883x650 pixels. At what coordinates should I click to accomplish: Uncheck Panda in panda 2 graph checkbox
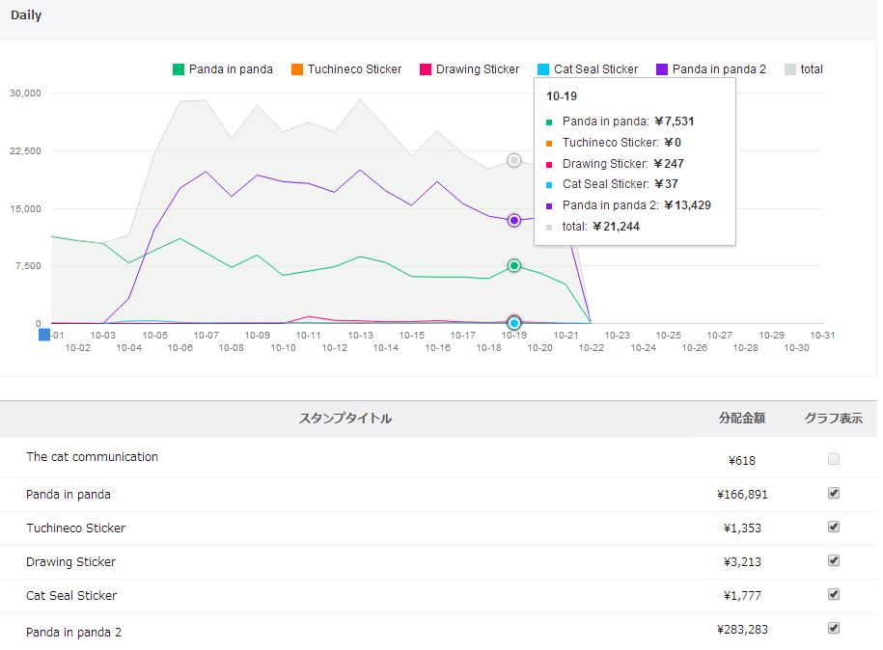coord(834,628)
